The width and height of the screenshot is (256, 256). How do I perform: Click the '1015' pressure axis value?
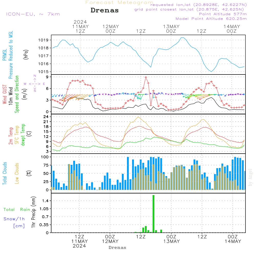(x=44, y=72)
